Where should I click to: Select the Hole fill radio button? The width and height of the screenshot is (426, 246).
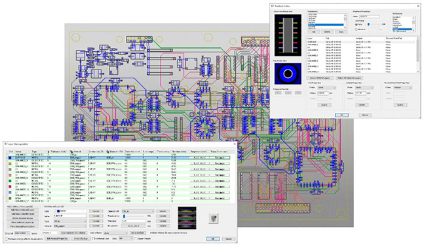(356, 30)
